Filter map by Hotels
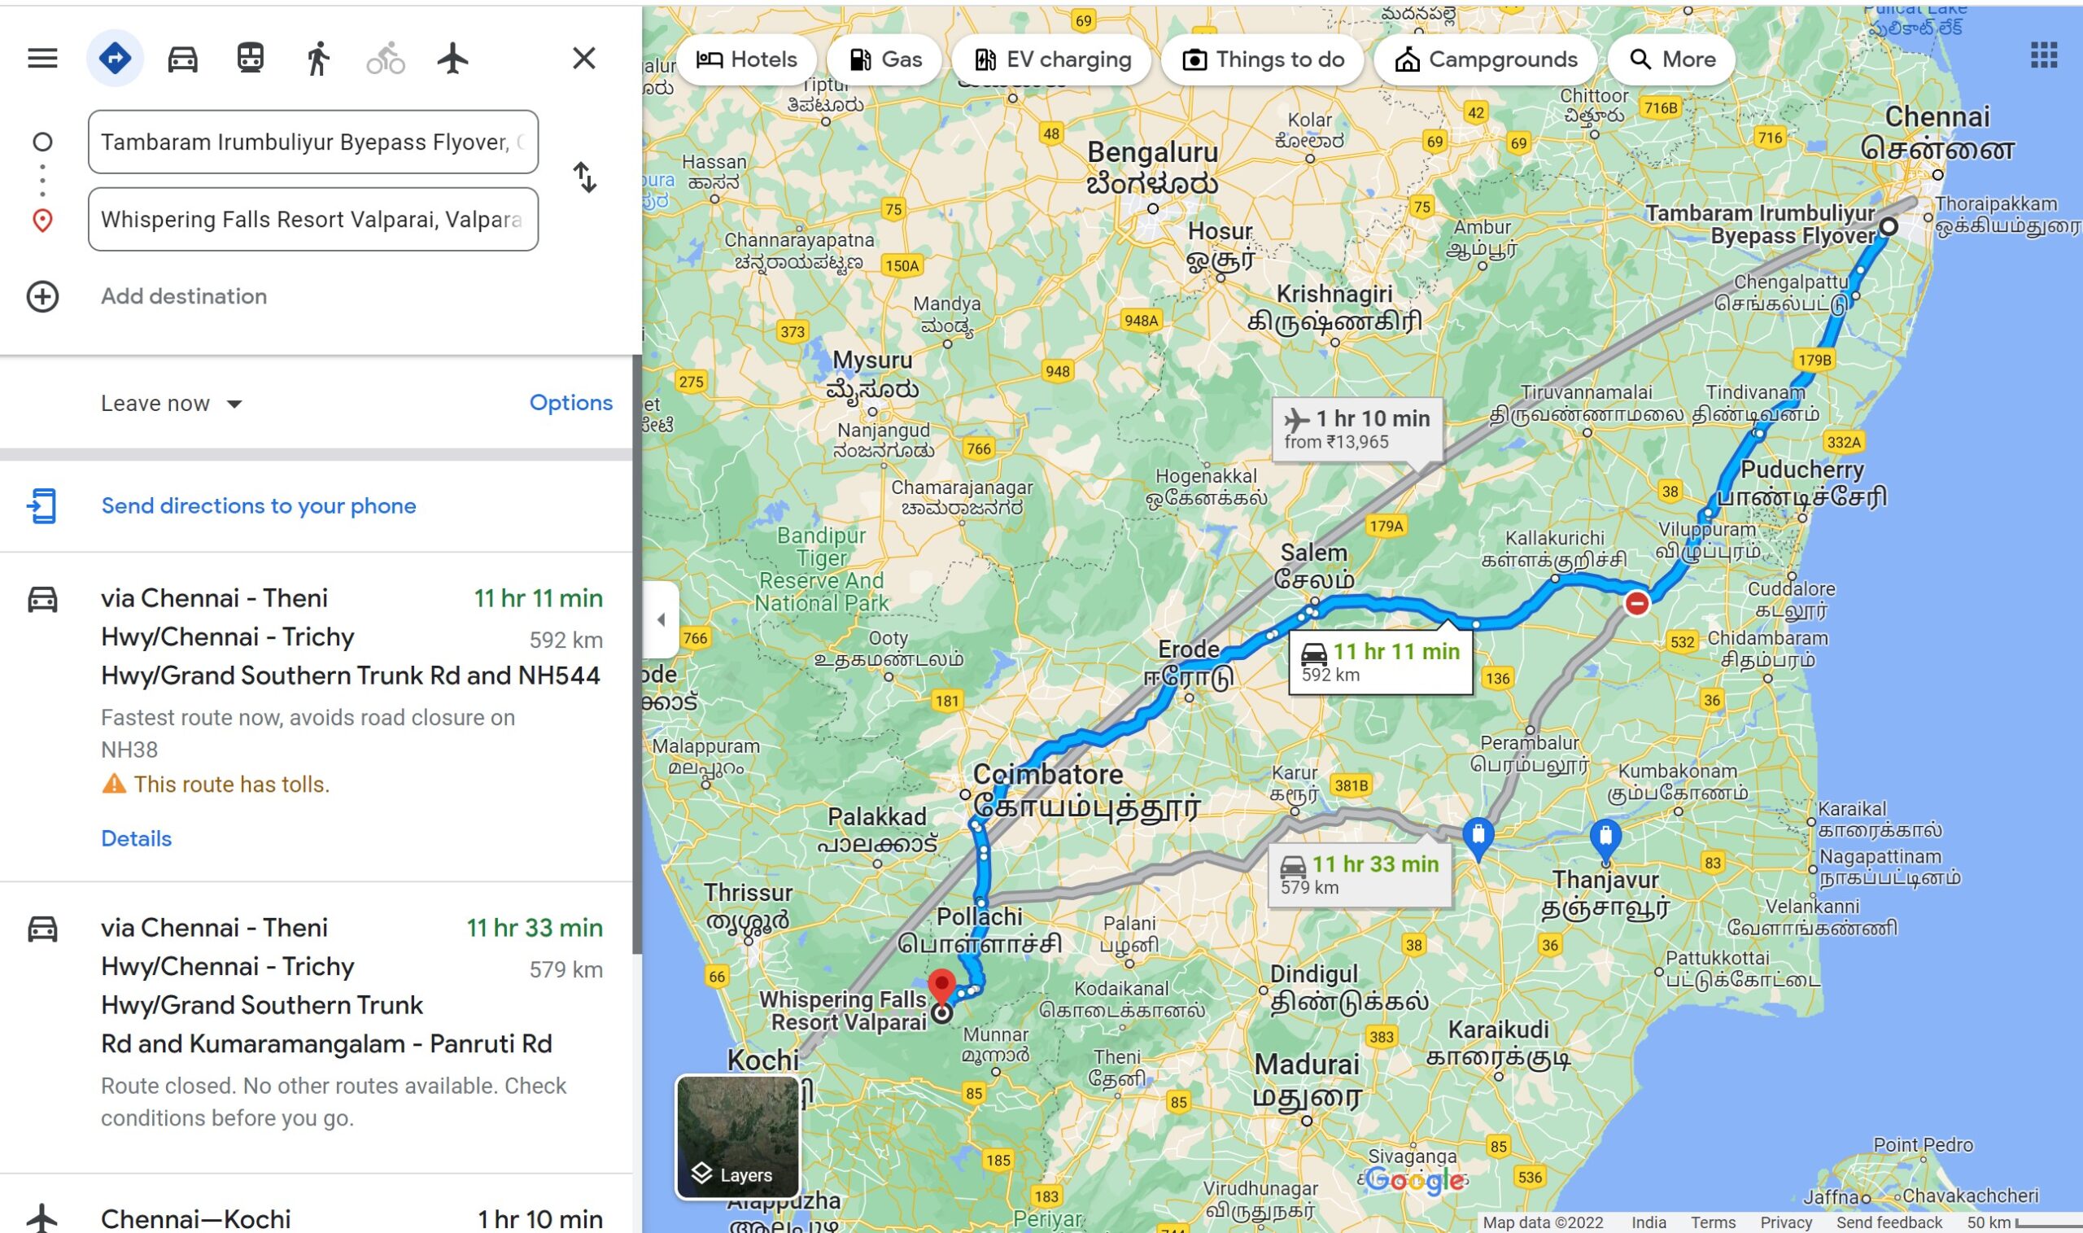The image size is (2083, 1233). (747, 59)
